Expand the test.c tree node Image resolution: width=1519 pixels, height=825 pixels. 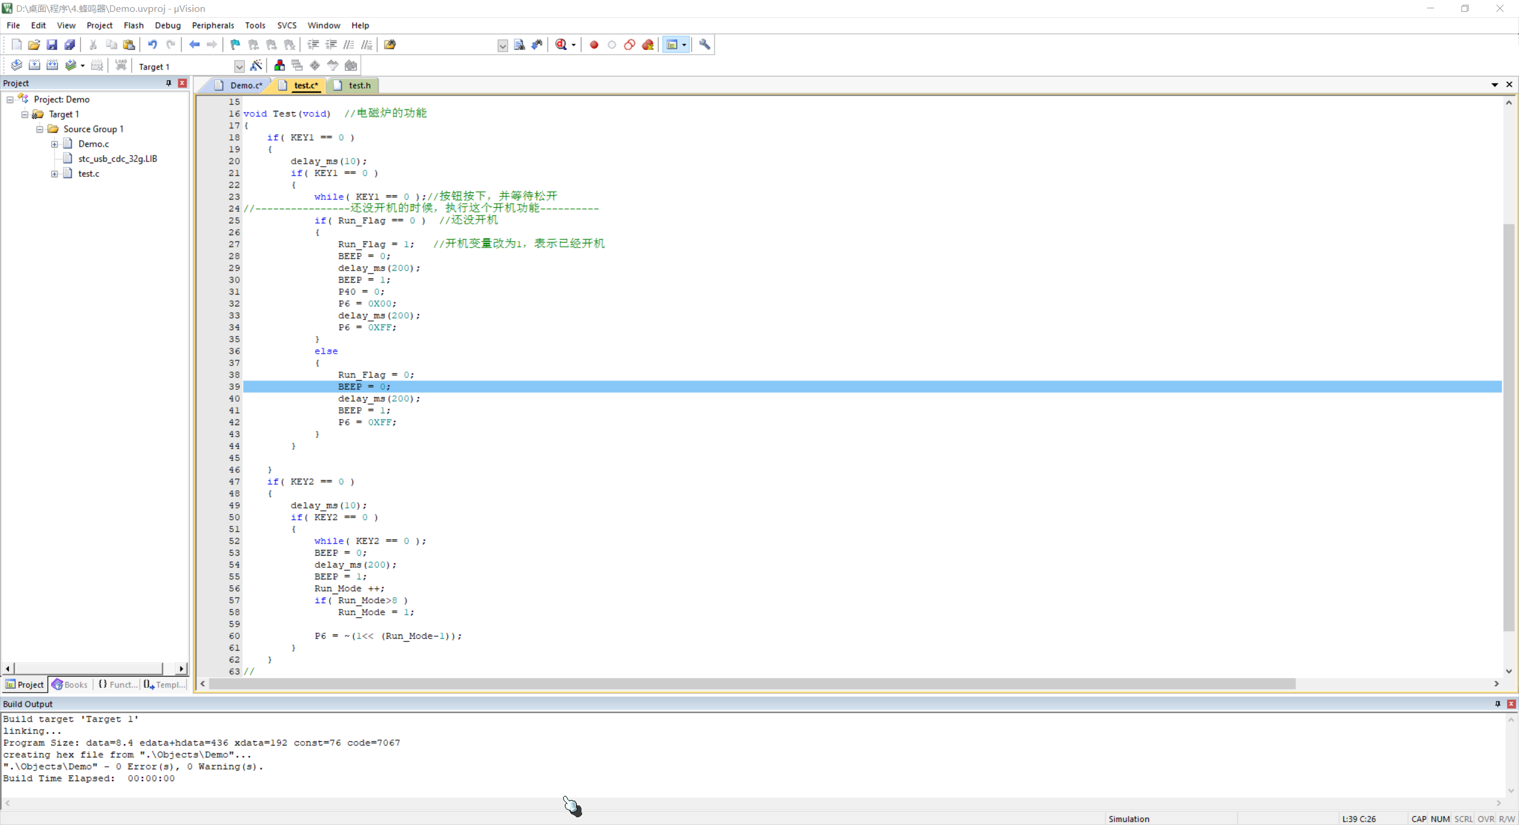55,174
